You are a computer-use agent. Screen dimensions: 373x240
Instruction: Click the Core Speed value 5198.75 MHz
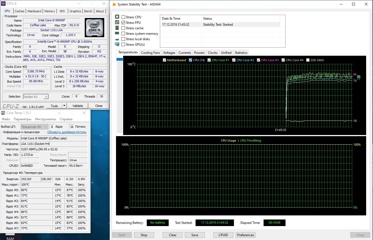pyautogui.click(x=36, y=72)
